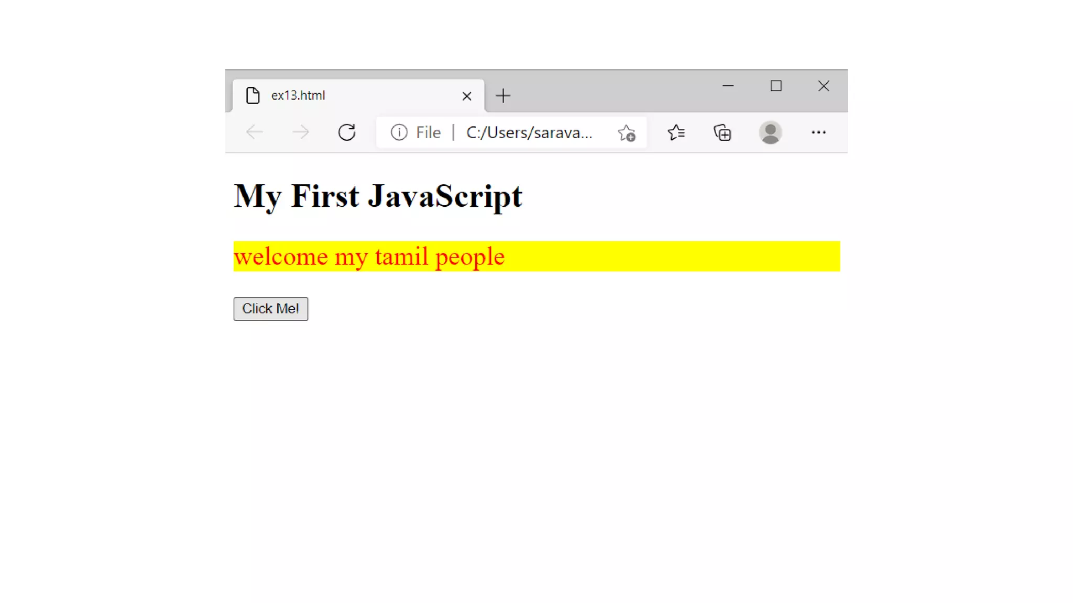This screenshot has height=603, width=1073.
Task: Click the File label in address bar
Action: point(428,133)
